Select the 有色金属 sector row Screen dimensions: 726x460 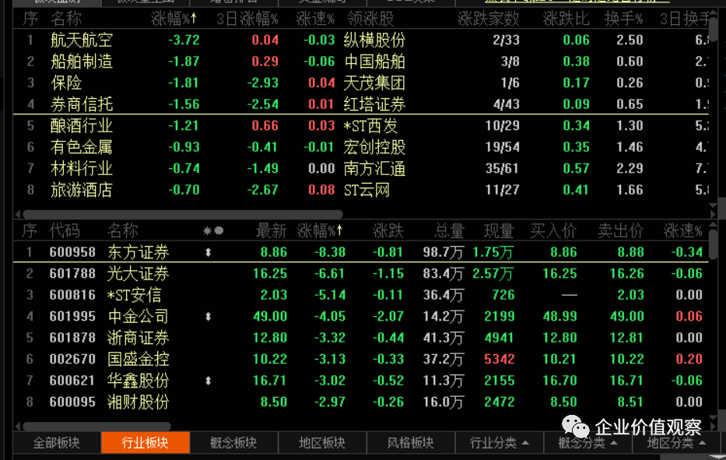[361, 147]
